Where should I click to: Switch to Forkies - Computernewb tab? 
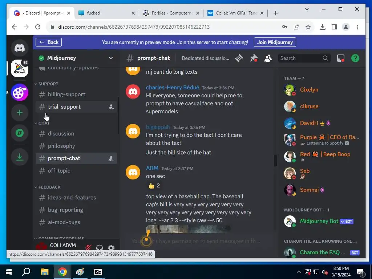coord(171,13)
